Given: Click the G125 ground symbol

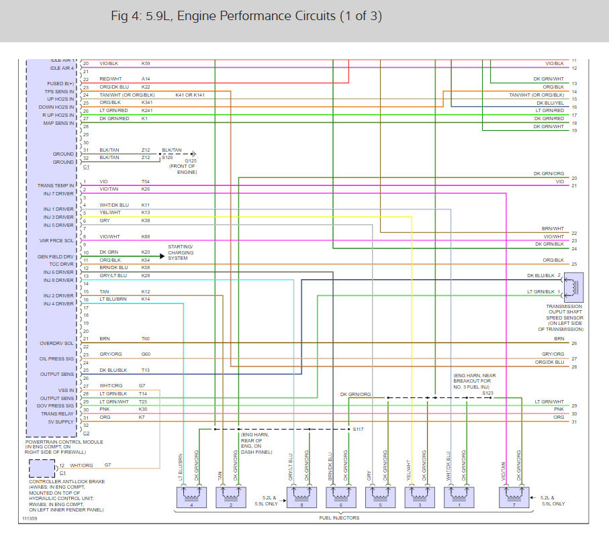Looking at the screenshot, I should [x=193, y=154].
